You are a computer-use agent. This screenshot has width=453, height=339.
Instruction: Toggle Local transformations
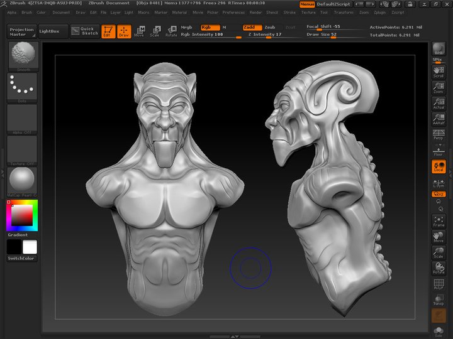click(439, 166)
